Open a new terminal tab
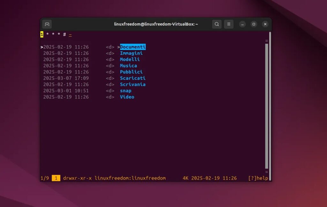The height and width of the screenshot is (207, 327). [47, 24]
